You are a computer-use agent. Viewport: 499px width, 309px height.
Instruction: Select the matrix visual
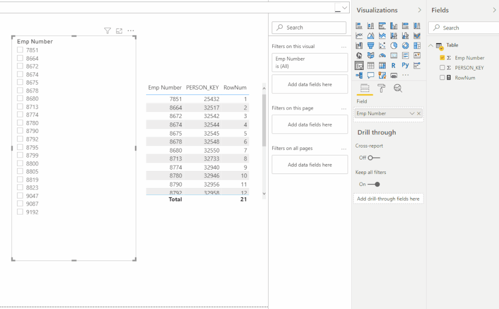[x=382, y=65]
